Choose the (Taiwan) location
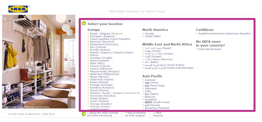Viewport: 262px width, 122px height. tap(152, 105)
